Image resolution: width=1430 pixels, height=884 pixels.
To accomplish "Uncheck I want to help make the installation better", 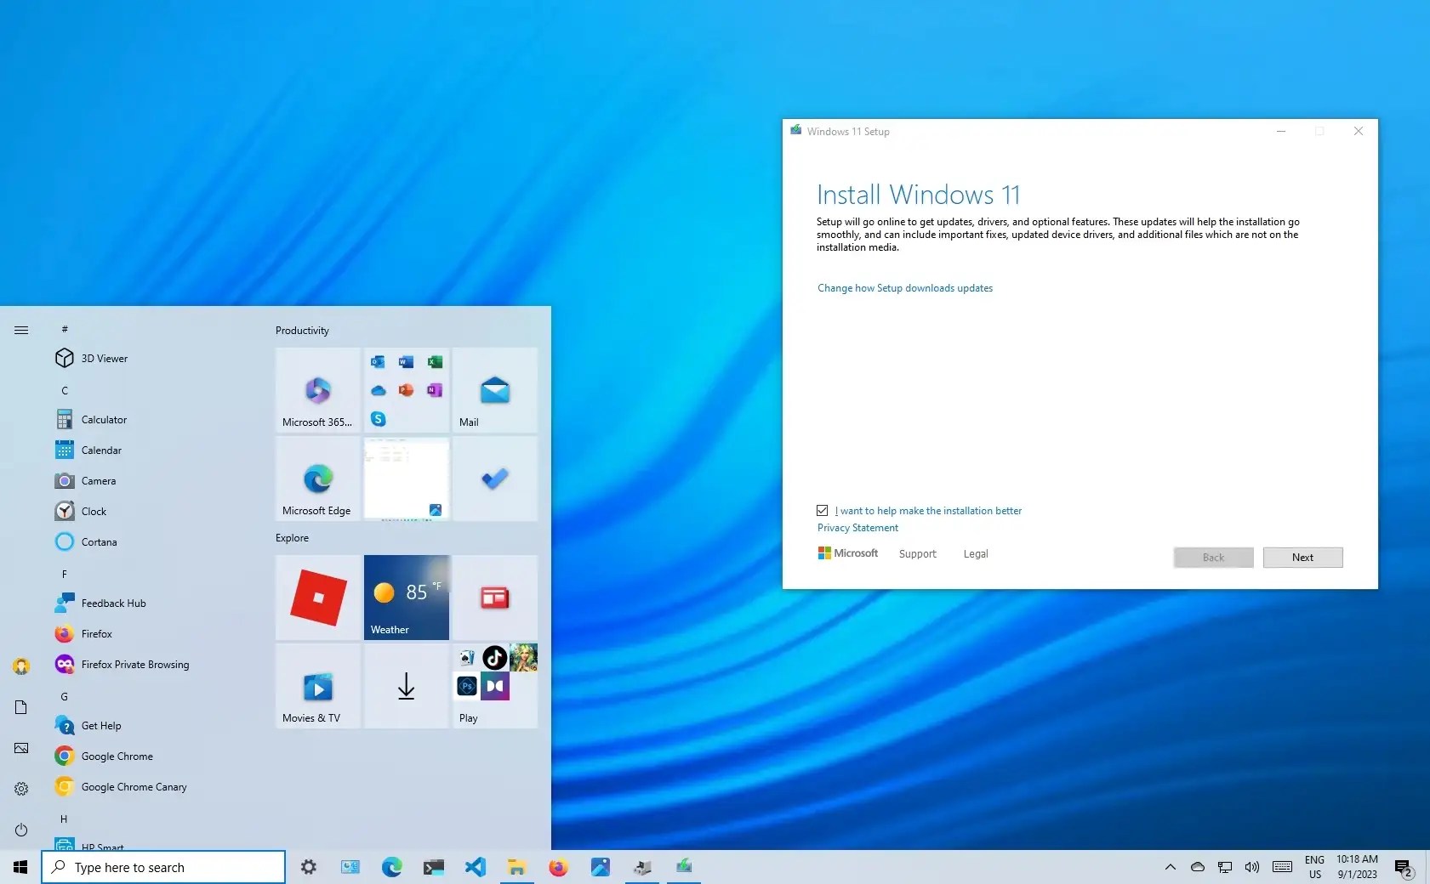I will [x=822, y=510].
